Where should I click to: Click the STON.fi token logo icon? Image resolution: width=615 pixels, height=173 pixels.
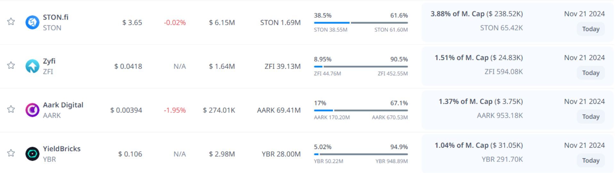pyautogui.click(x=32, y=22)
